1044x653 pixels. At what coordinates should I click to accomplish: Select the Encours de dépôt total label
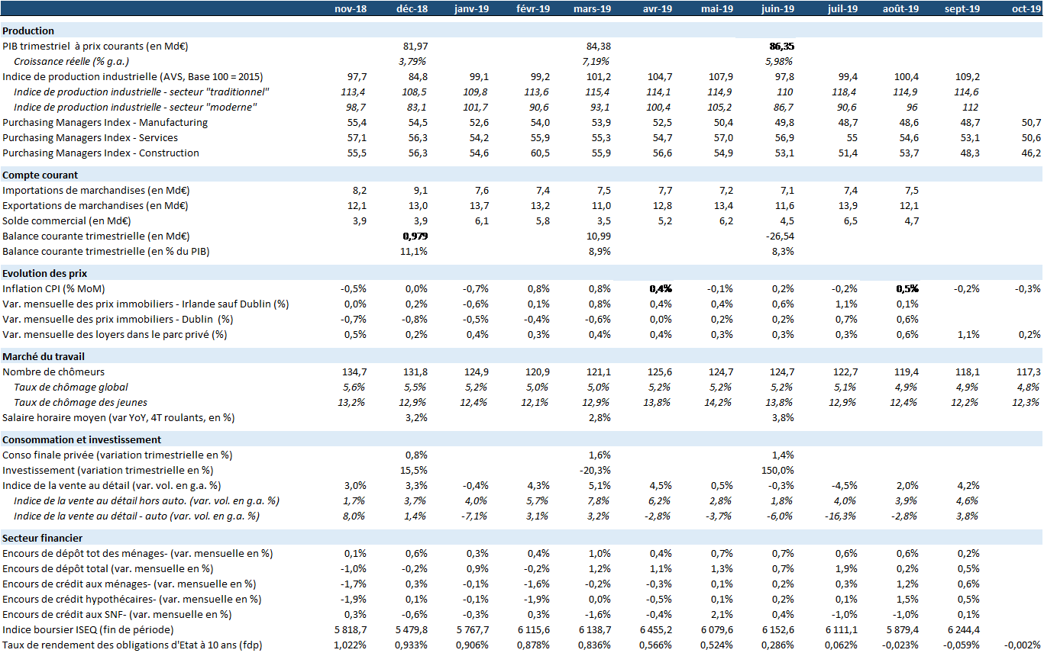point(108,568)
